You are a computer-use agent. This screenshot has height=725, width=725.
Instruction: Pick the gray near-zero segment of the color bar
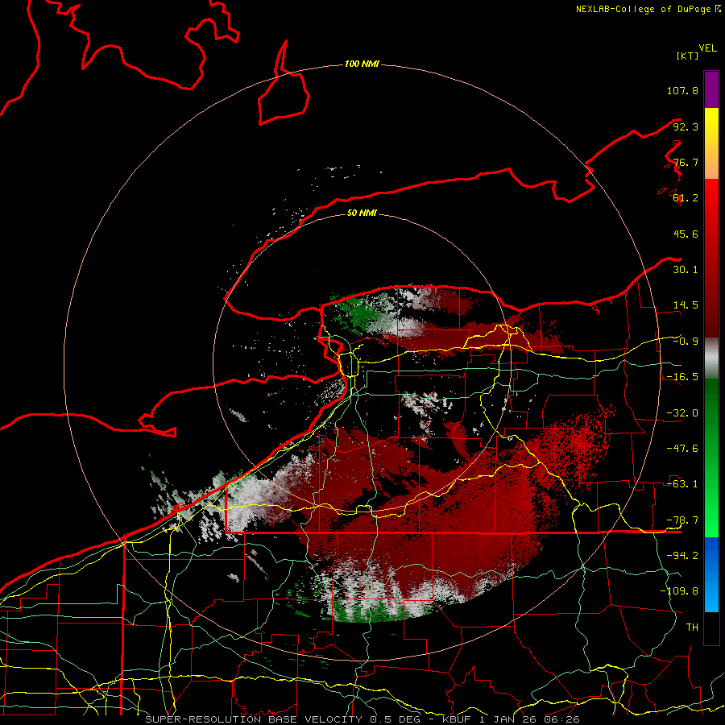tap(711, 358)
